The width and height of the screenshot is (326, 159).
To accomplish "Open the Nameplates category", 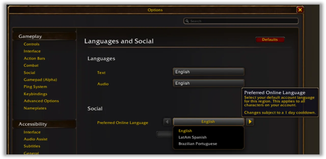I will (35, 108).
